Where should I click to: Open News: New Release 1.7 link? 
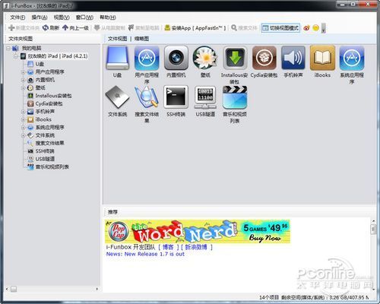click(x=145, y=254)
